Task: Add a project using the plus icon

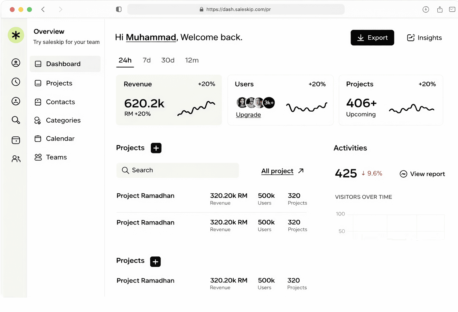Action: [156, 148]
